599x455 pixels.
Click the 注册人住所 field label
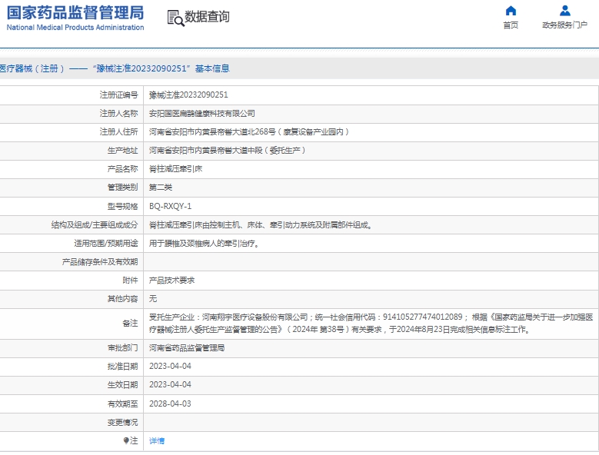click(118, 132)
